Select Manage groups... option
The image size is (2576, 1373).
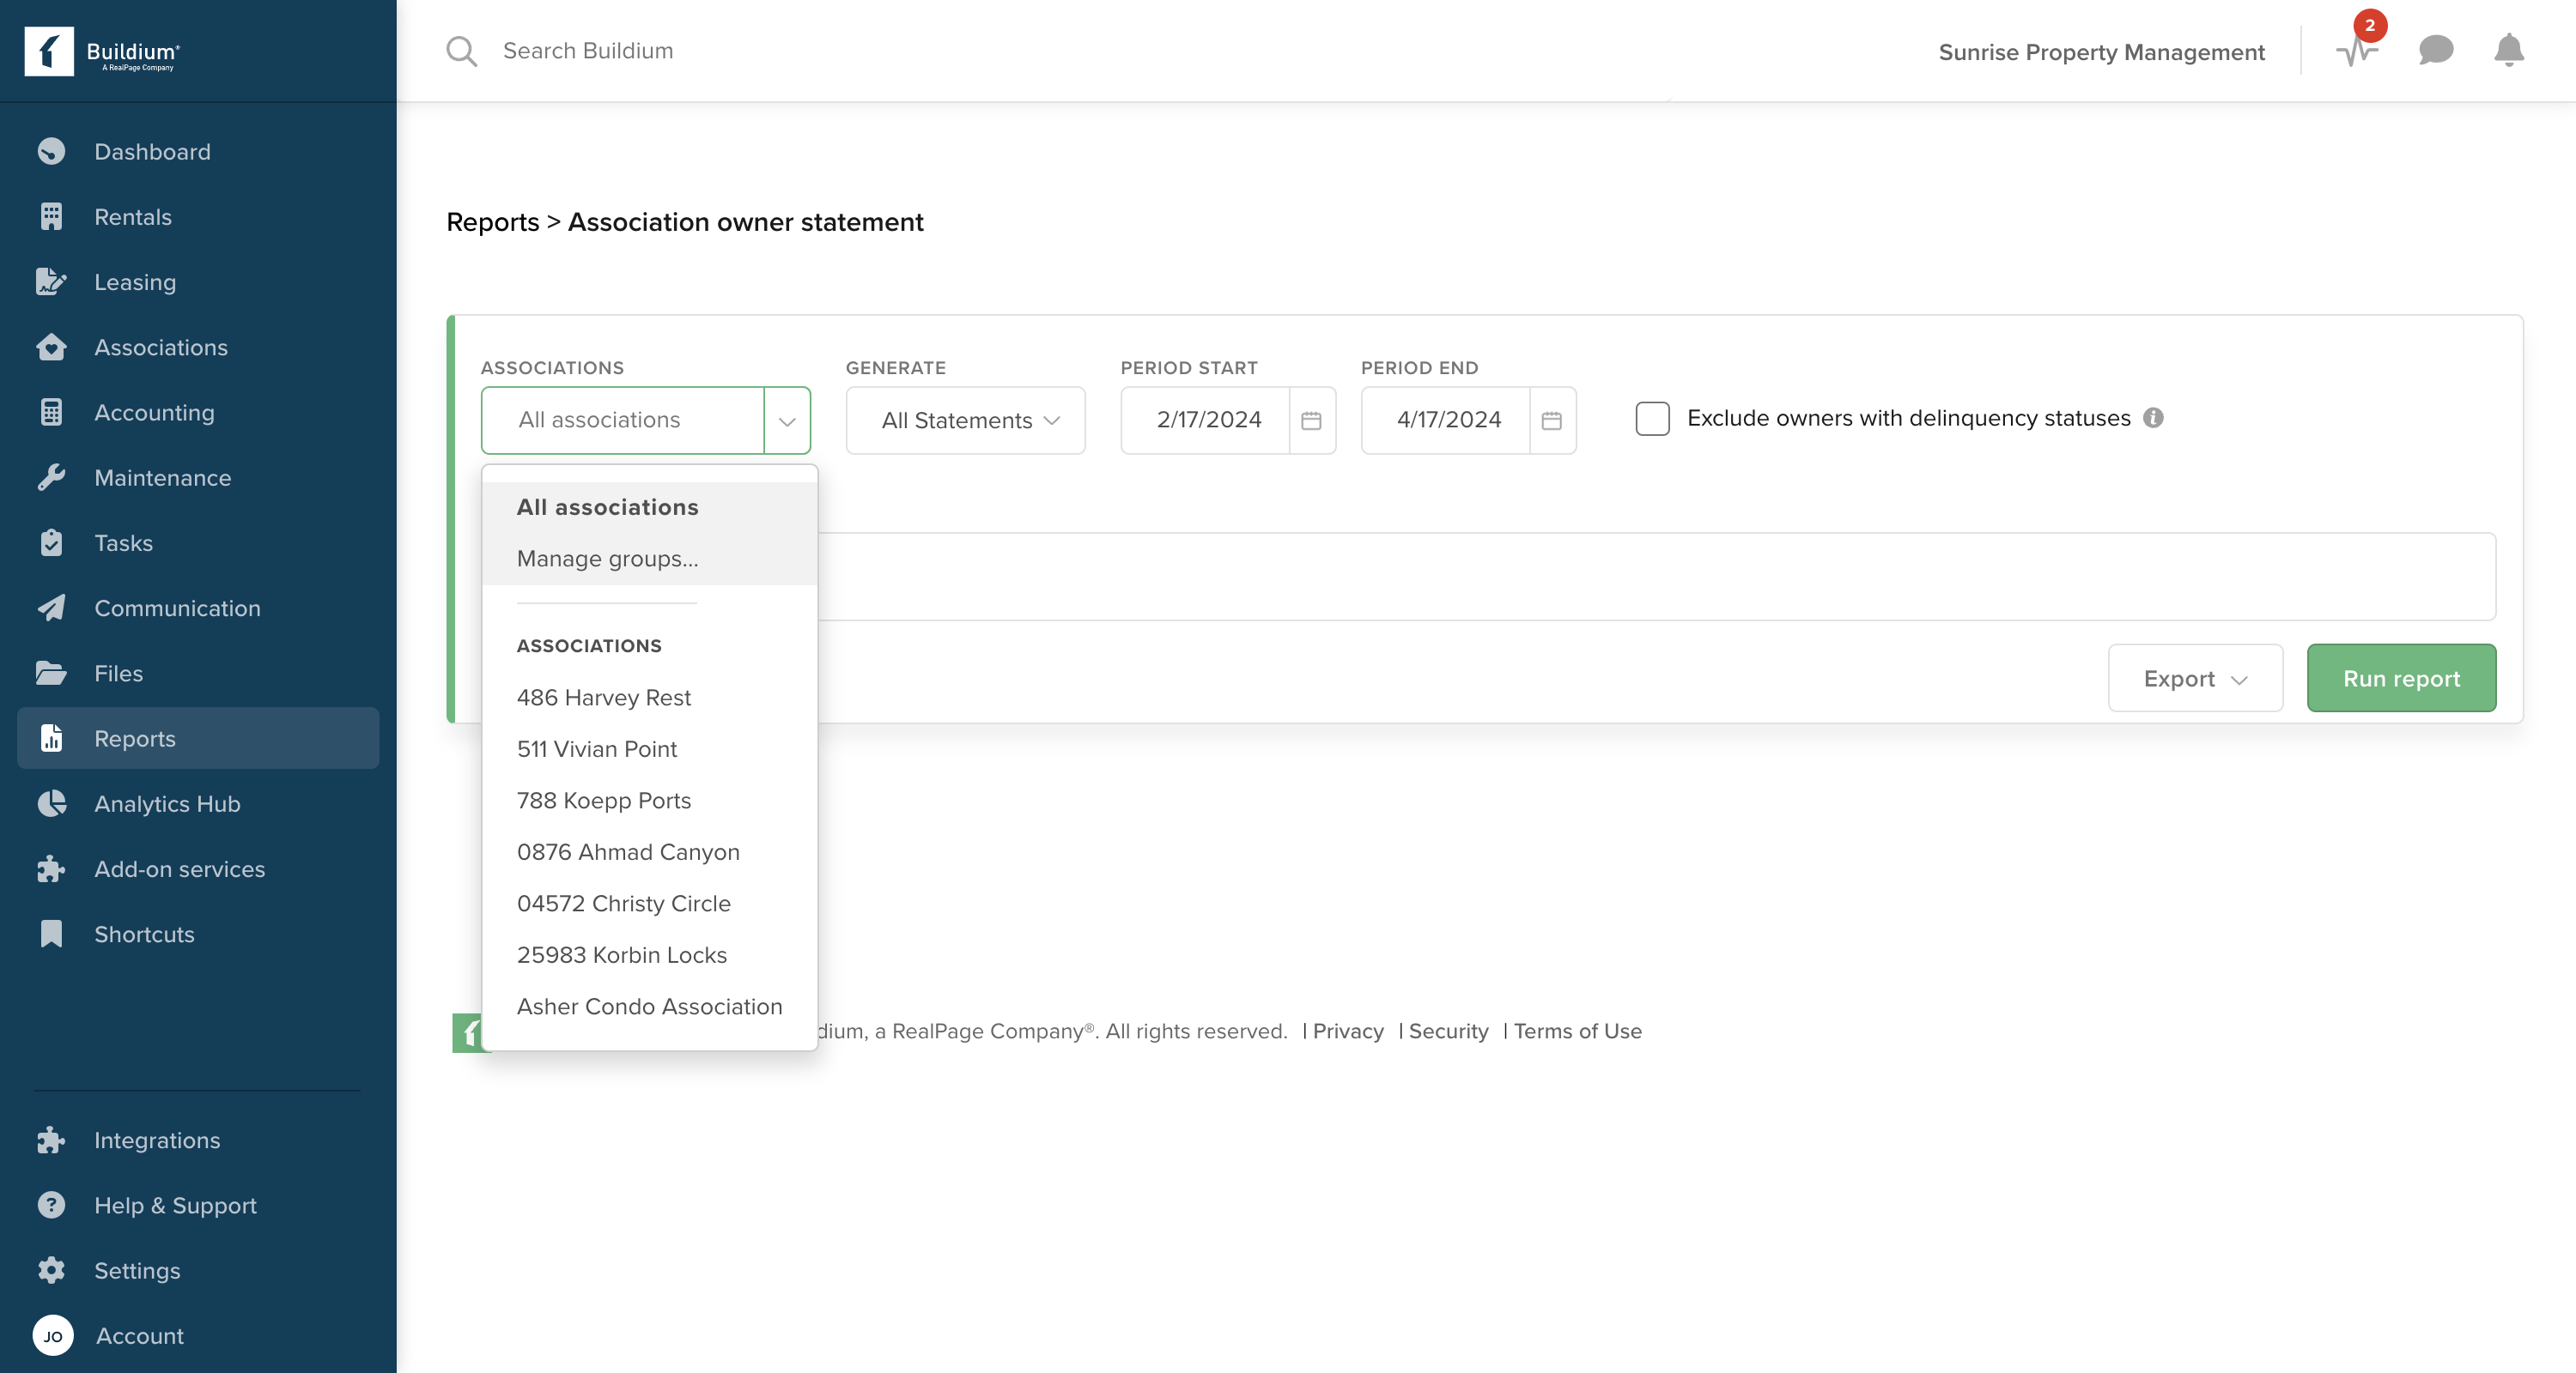pos(607,559)
